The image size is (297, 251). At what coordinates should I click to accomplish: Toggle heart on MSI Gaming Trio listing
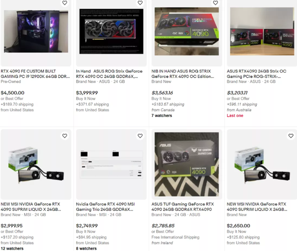coord(140,136)
